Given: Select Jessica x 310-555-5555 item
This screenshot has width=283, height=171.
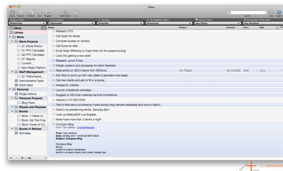Looking at the screenshot, I should pyautogui.click(x=70, y=100).
